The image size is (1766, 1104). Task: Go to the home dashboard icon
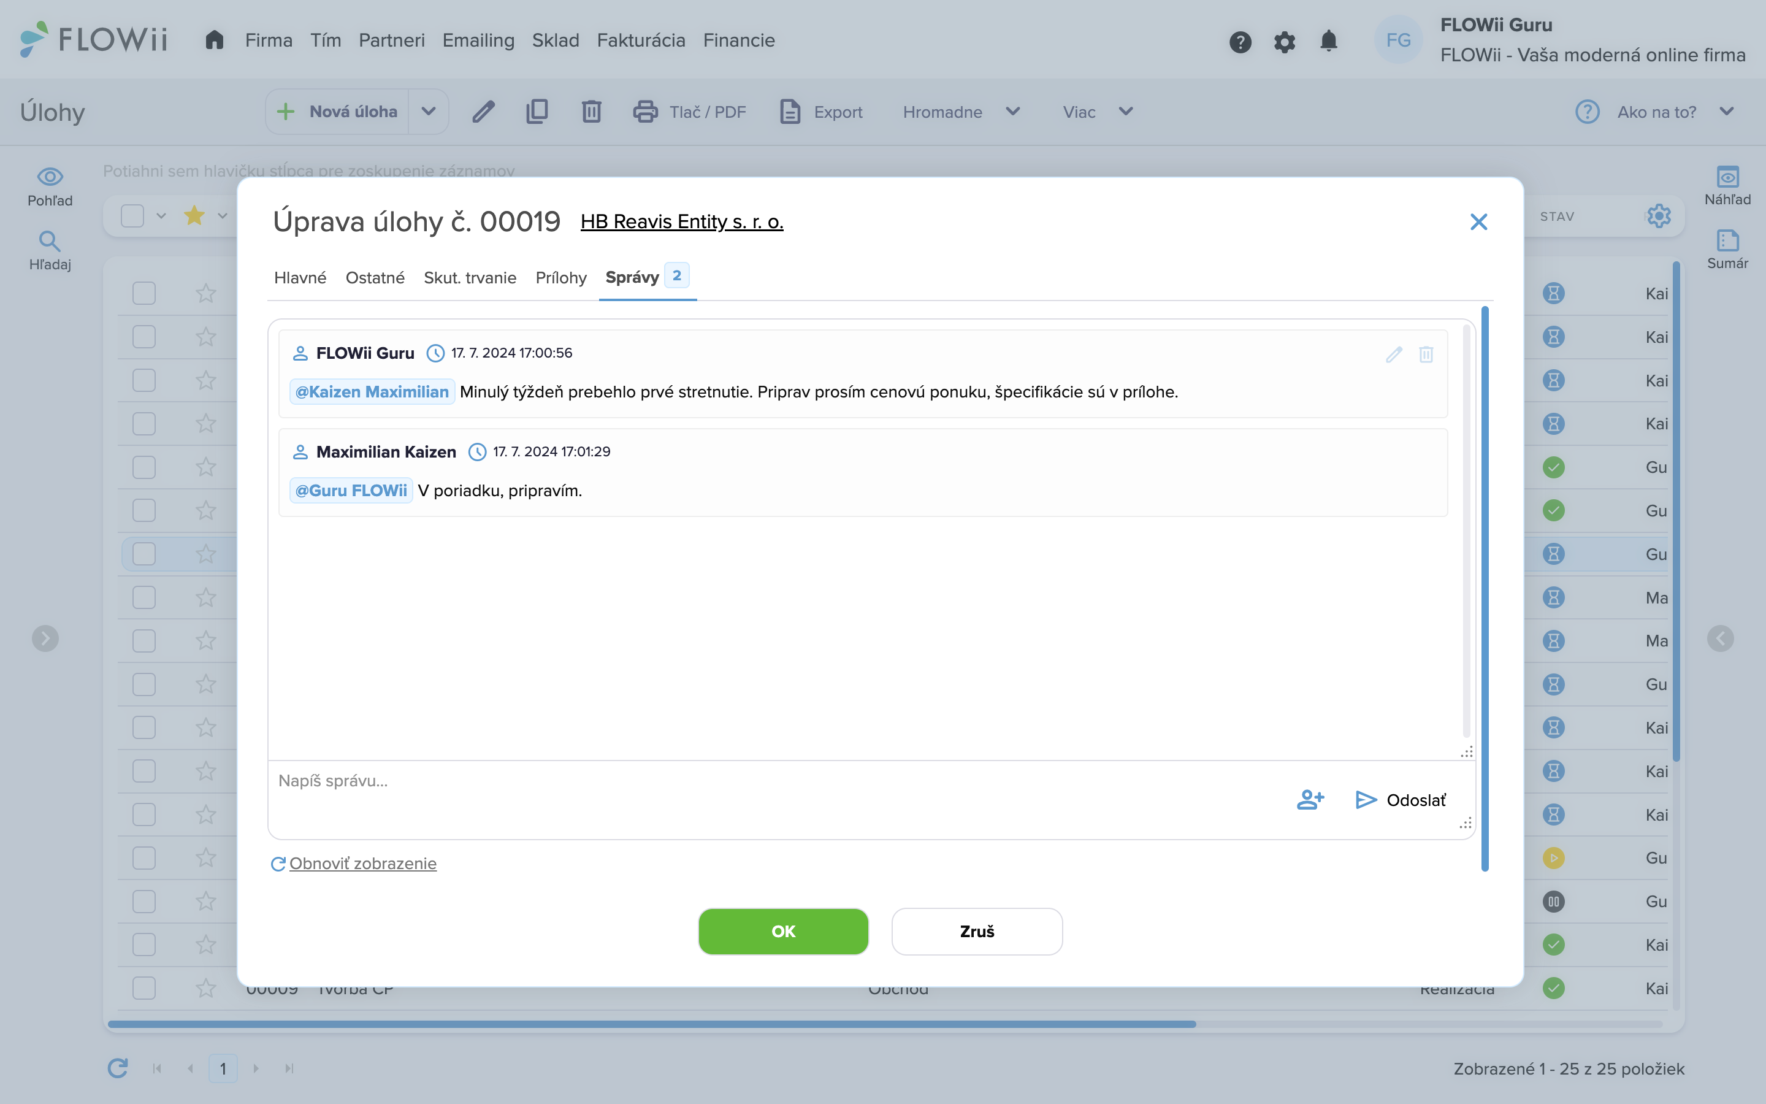click(214, 39)
